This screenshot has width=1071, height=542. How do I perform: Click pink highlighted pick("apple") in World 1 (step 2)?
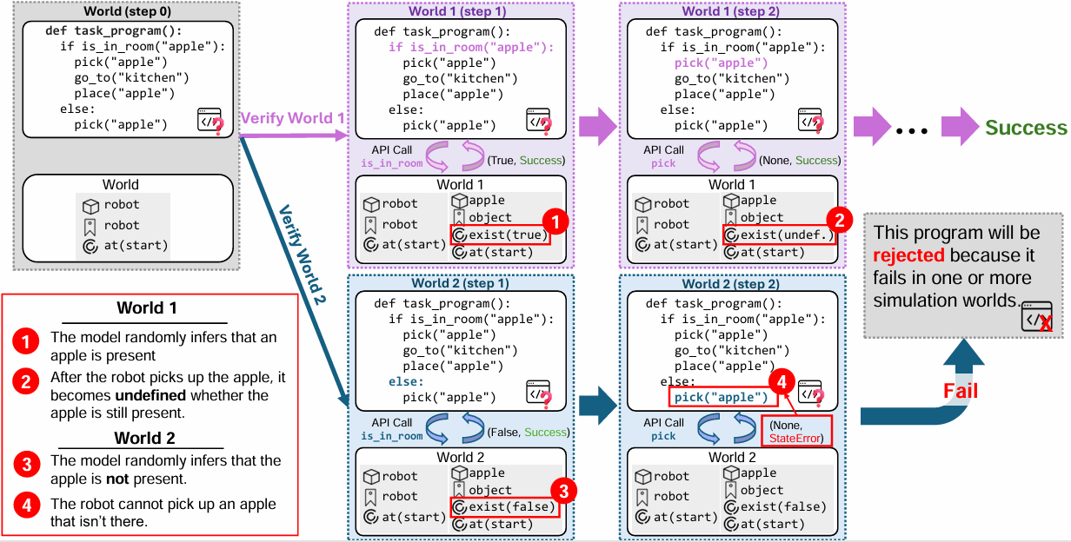pos(722,63)
